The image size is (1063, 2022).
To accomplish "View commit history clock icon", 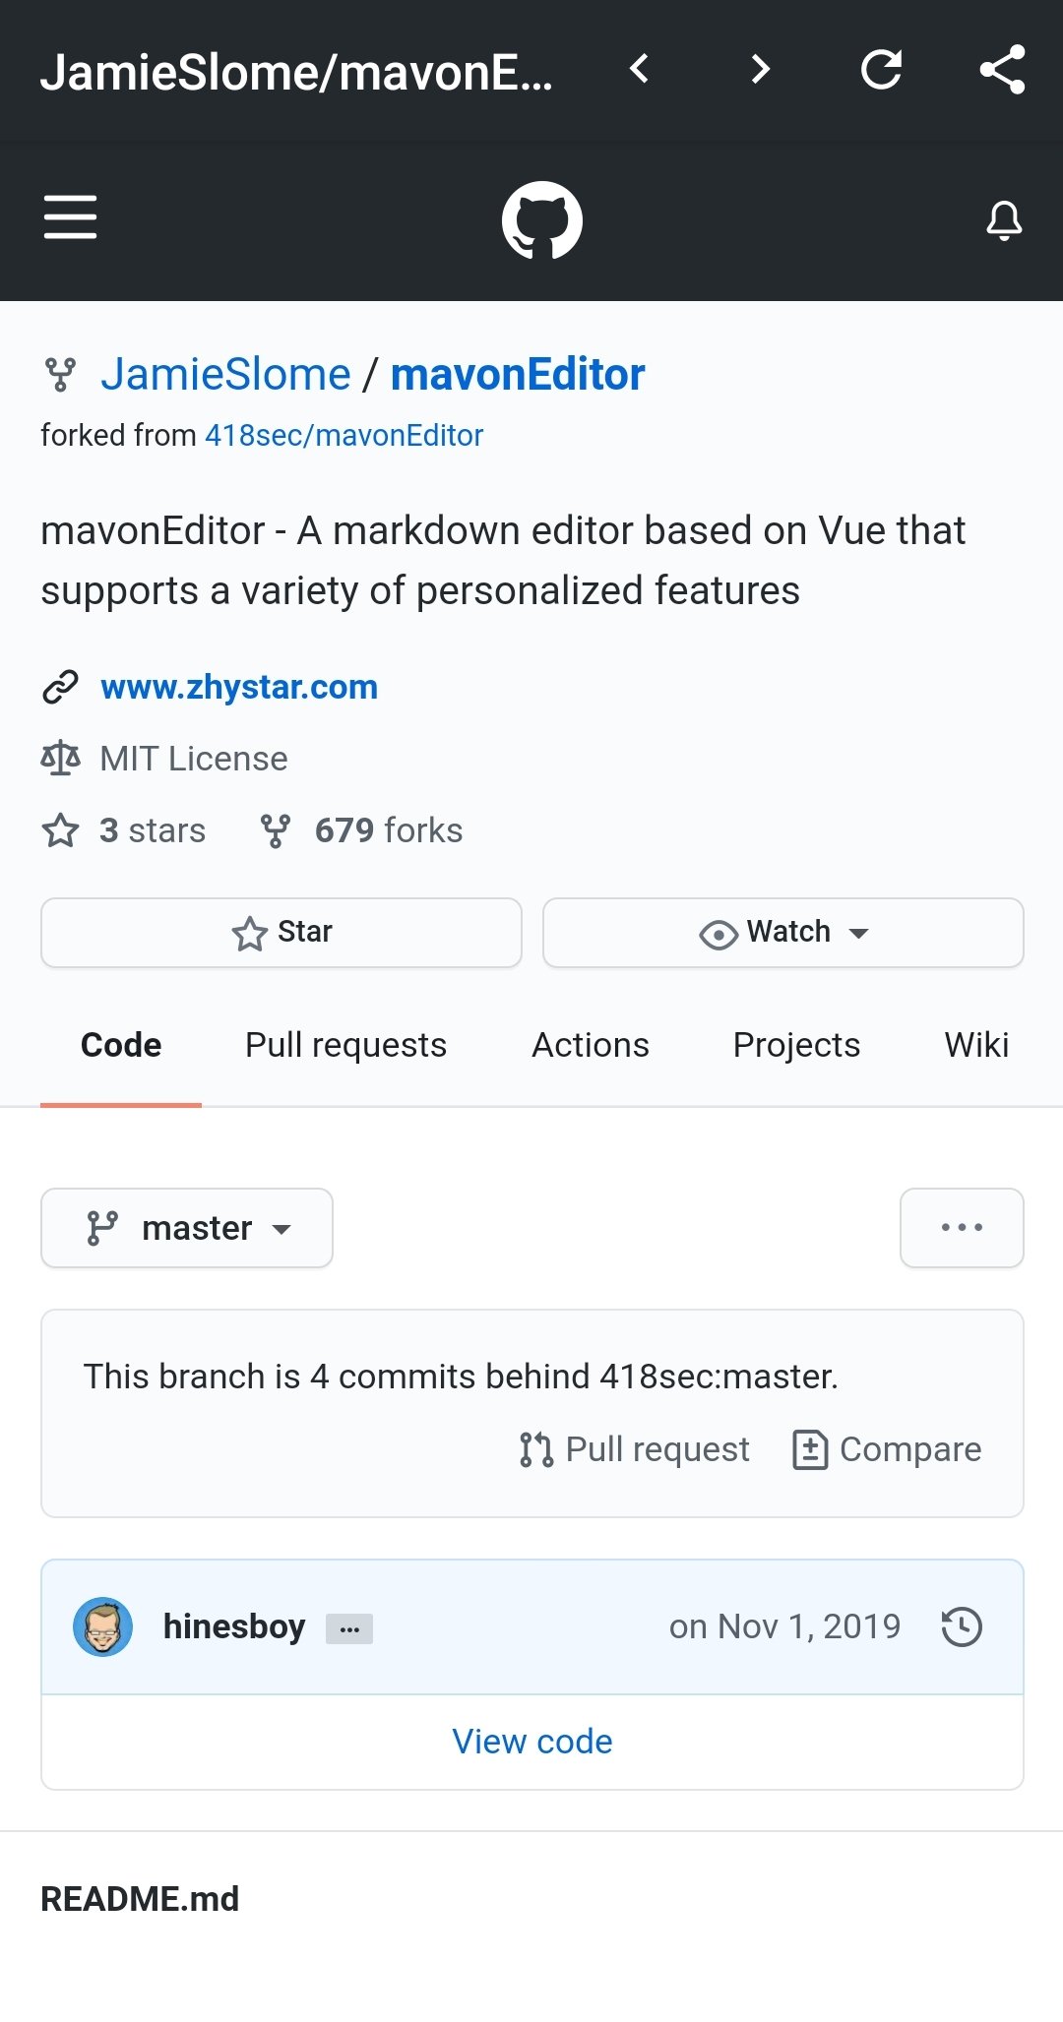I will pos(962,1626).
